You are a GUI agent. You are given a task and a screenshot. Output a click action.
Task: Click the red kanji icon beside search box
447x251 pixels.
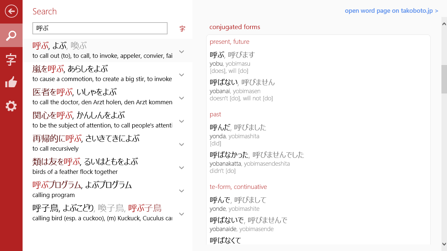(182, 29)
